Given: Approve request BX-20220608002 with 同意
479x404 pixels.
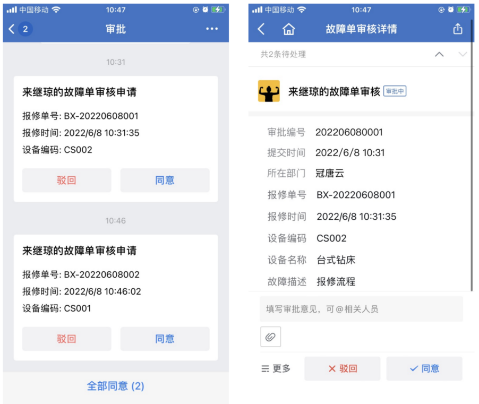Looking at the screenshot, I should coord(165,339).
